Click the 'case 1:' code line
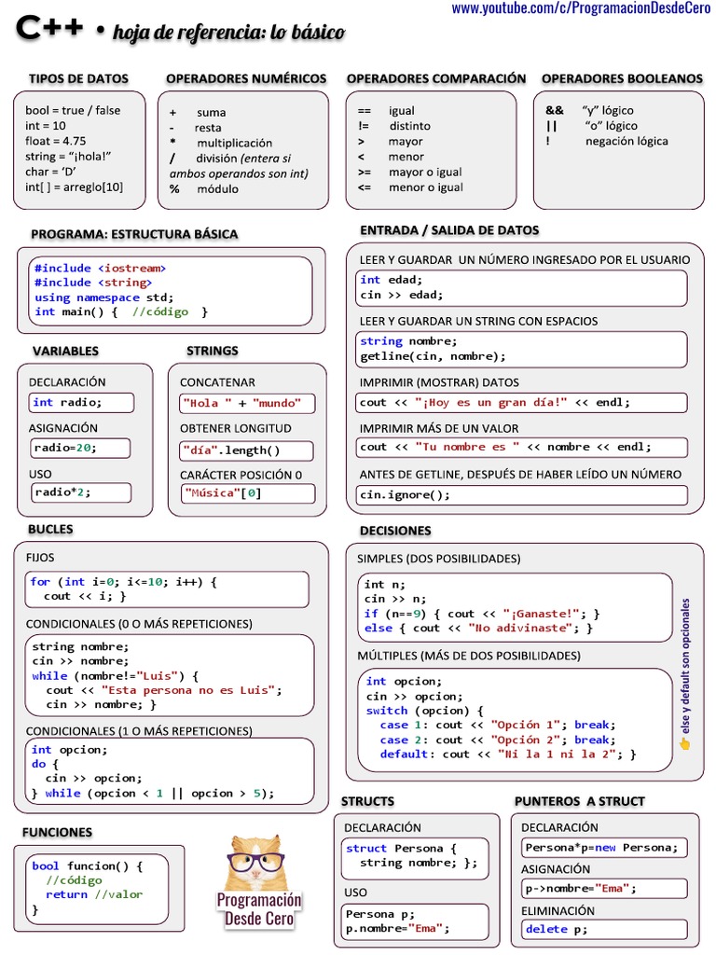This screenshot has height=955, width=716. [498, 726]
